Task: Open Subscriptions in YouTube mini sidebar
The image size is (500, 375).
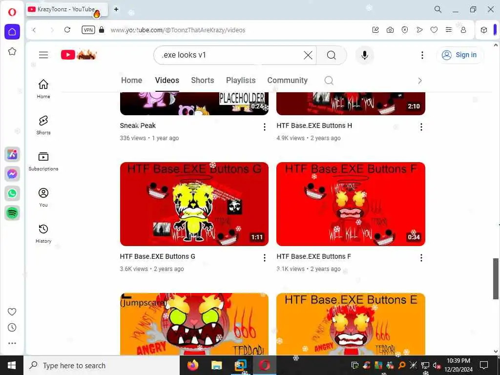Action: pyautogui.click(x=43, y=161)
